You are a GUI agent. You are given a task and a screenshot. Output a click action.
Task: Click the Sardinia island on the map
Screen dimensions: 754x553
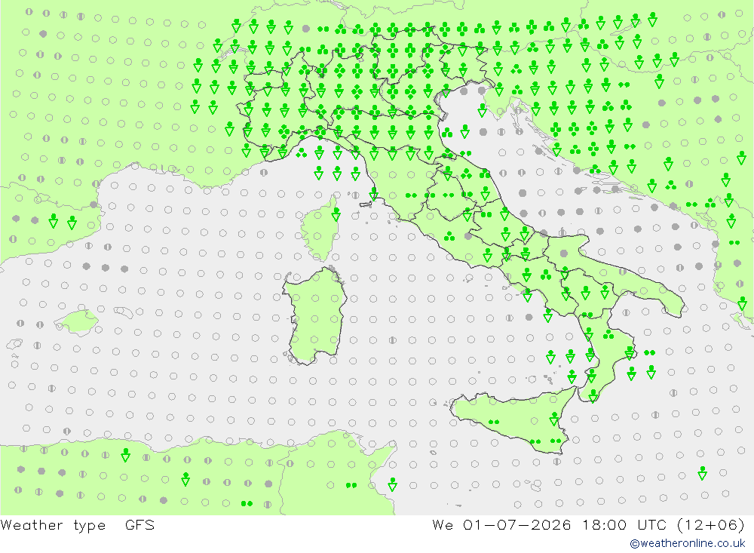(x=315, y=315)
